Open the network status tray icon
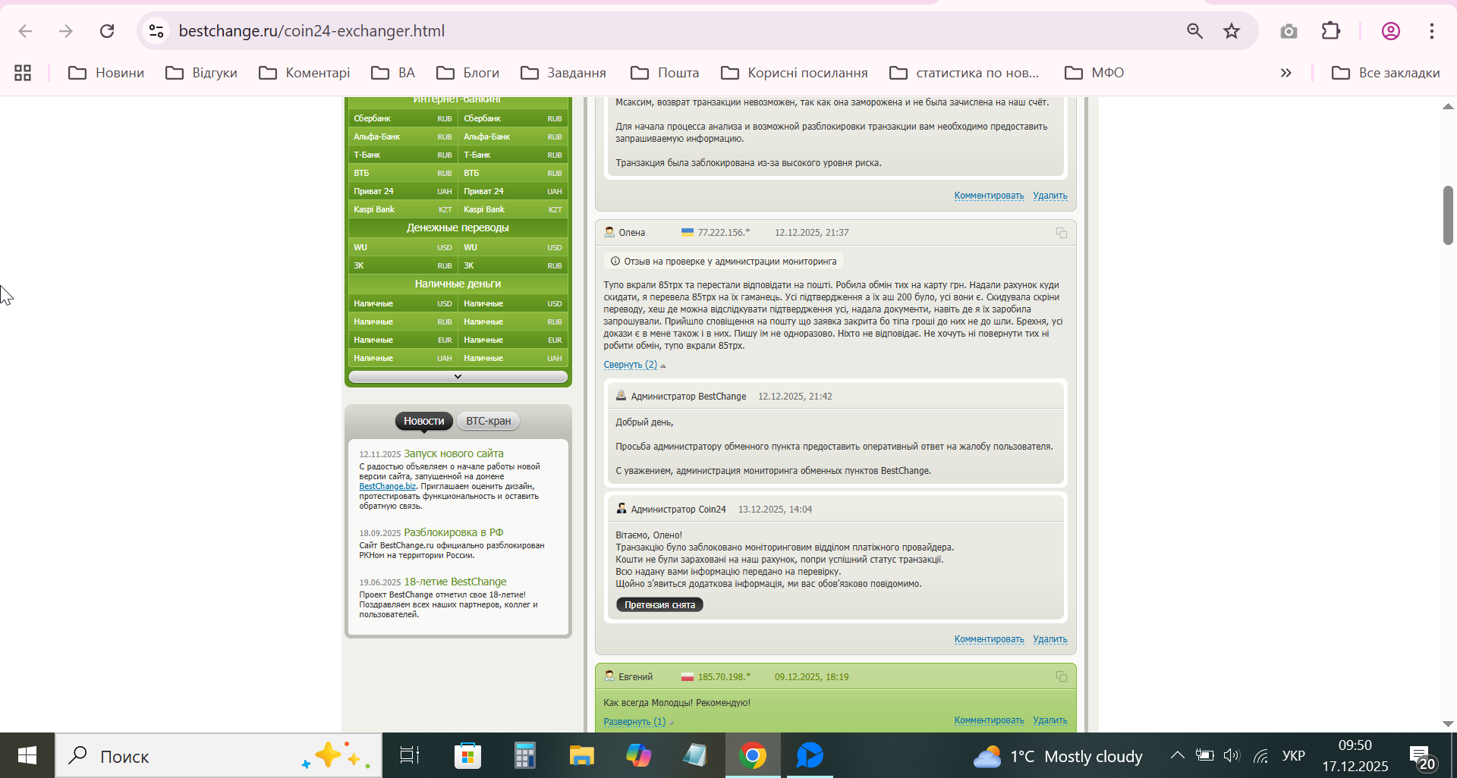The width and height of the screenshot is (1457, 778). point(1260,756)
